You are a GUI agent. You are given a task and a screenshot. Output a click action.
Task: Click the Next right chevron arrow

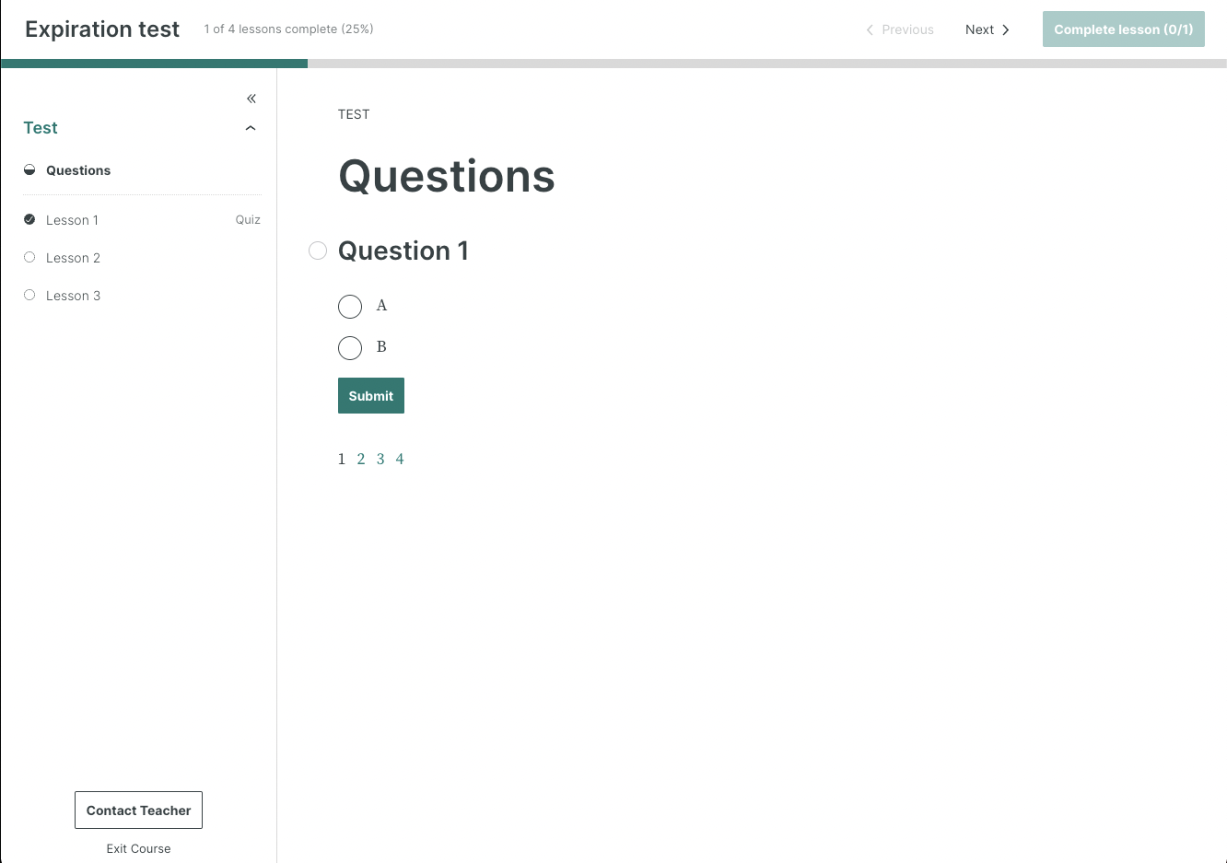pos(1006,29)
